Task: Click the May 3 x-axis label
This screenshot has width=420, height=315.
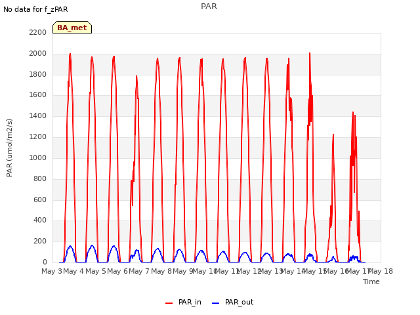Action: tap(52, 271)
